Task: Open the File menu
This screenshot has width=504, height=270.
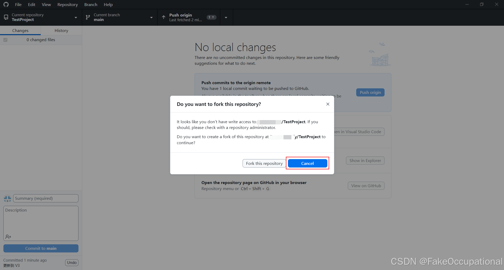Action: point(18,4)
